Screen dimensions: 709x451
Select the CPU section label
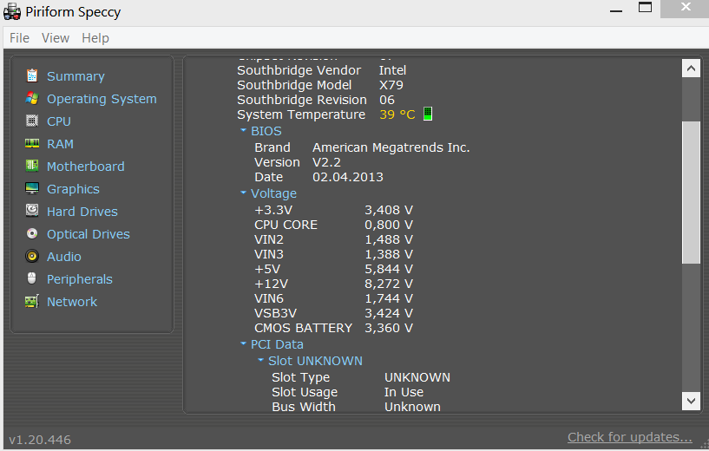(x=59, y=121)
